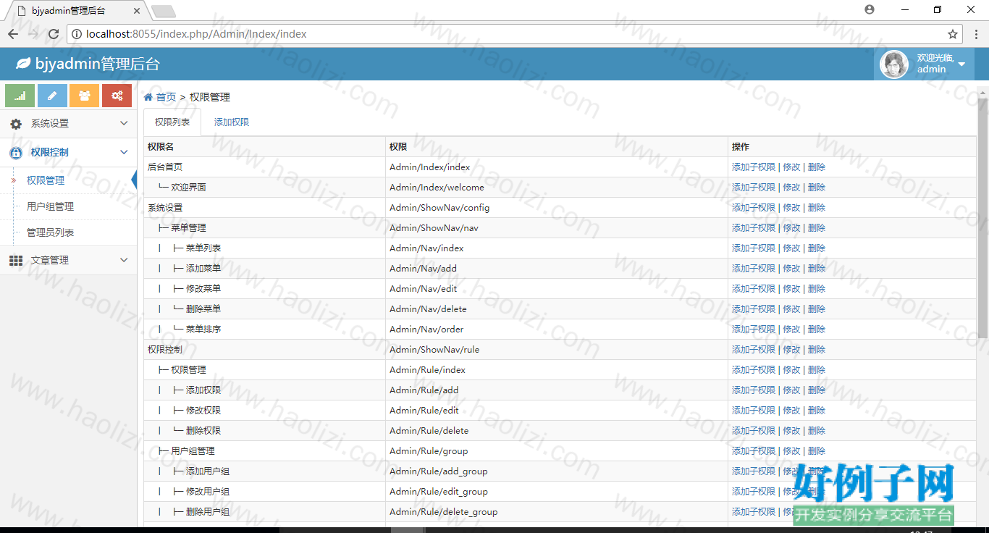Image resolution: width=989 pixels, height=533 pixels.
Task: Click the gear icon beside 系统设置
Action: 16,124
